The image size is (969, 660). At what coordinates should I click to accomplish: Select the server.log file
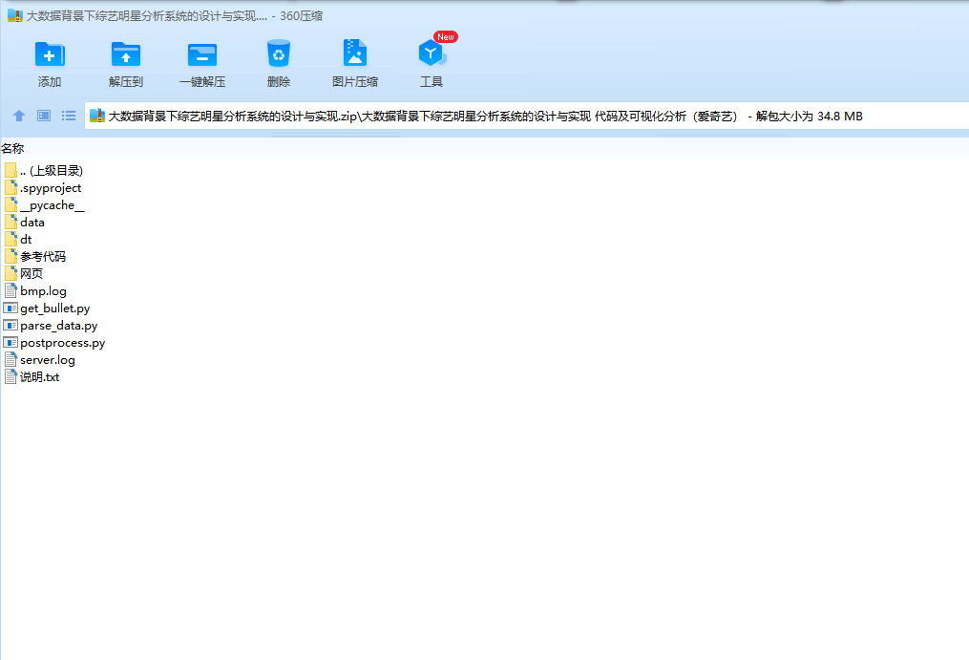pos(48,359)
